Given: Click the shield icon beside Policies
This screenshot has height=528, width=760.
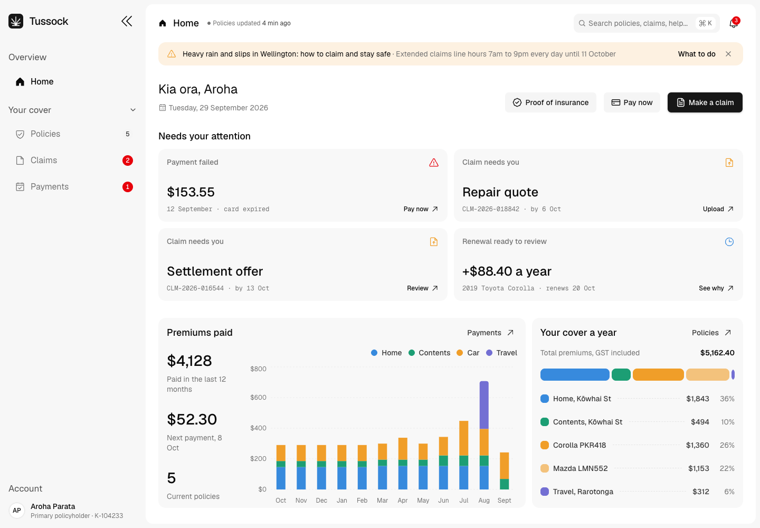Looking at the screenshot, I should pos(20,134).
